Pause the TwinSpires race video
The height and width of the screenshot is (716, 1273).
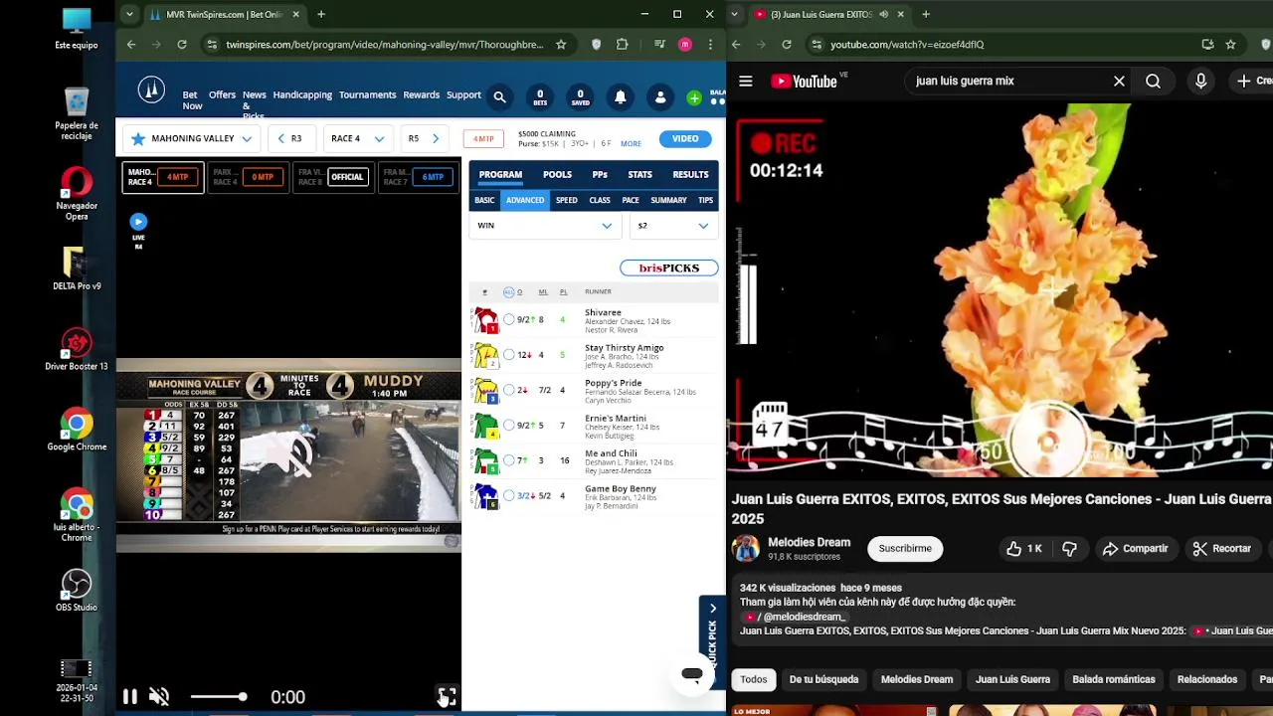coord(130,697)
